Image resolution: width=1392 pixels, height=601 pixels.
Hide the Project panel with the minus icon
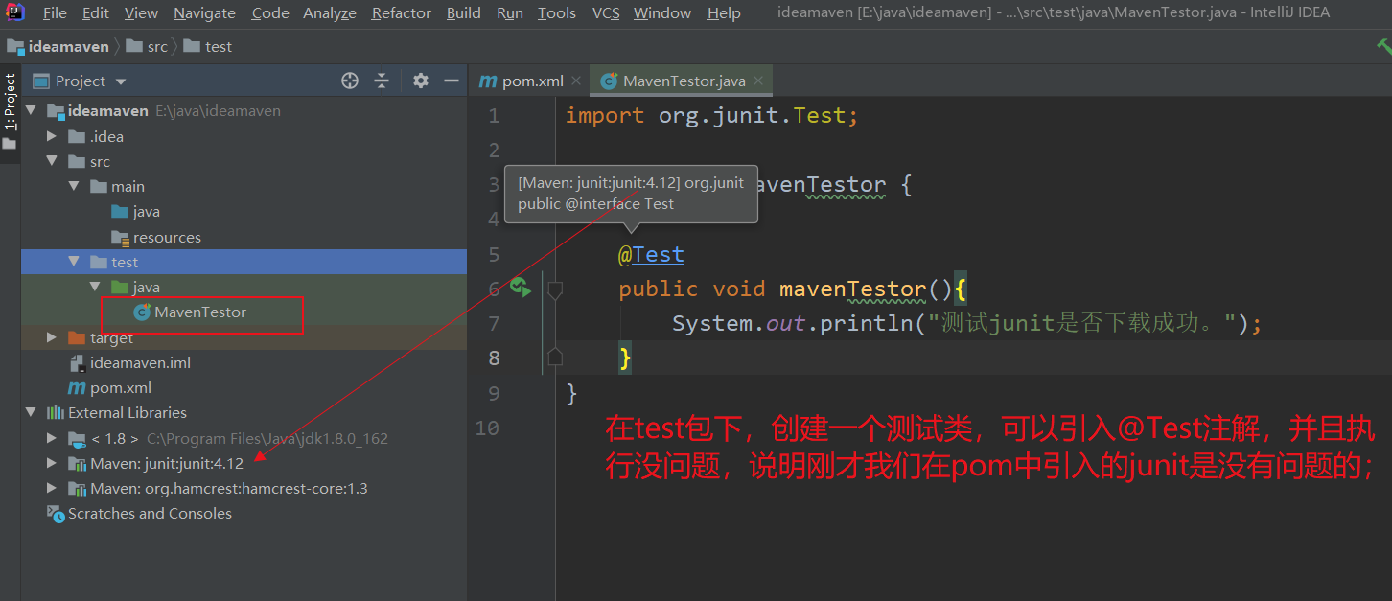click(x=452, y=81)
